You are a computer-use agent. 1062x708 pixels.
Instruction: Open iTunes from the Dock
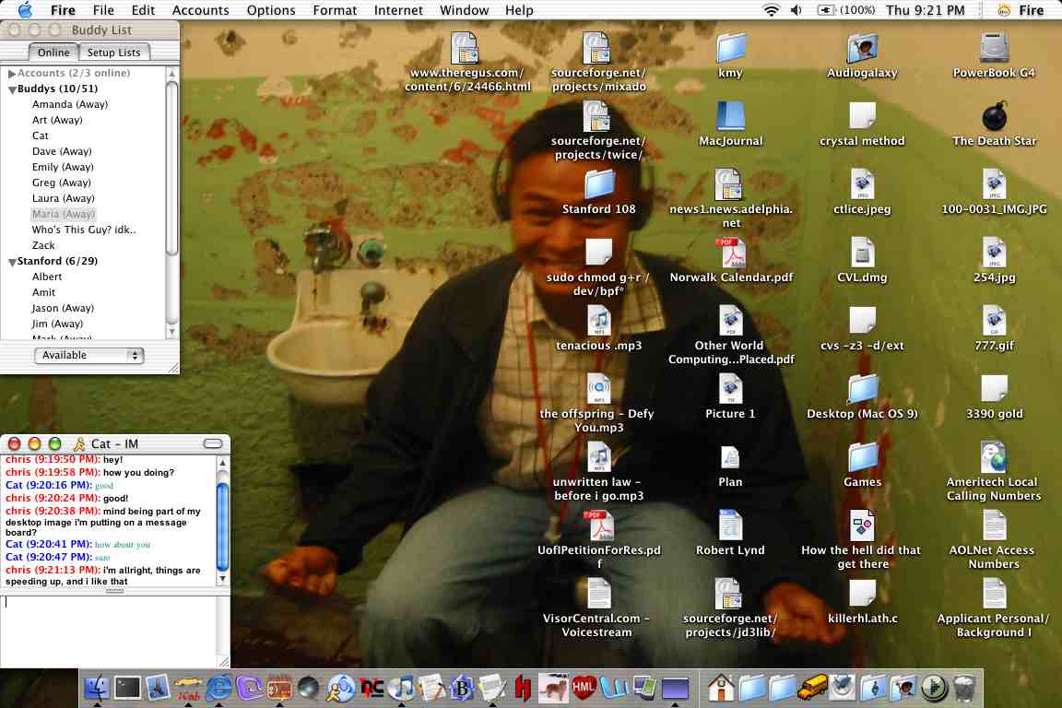pos(401,688)
